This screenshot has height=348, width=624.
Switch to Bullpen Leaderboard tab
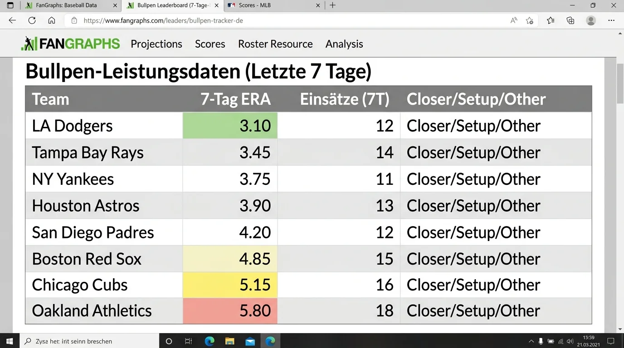tap(172, 5)
